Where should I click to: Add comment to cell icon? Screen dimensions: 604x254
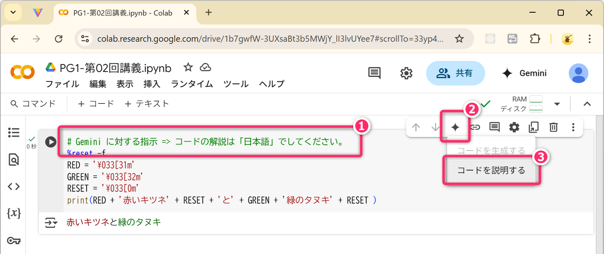pos(495,127)
